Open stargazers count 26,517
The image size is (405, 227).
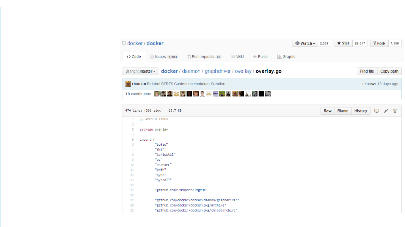pos(360,43)
